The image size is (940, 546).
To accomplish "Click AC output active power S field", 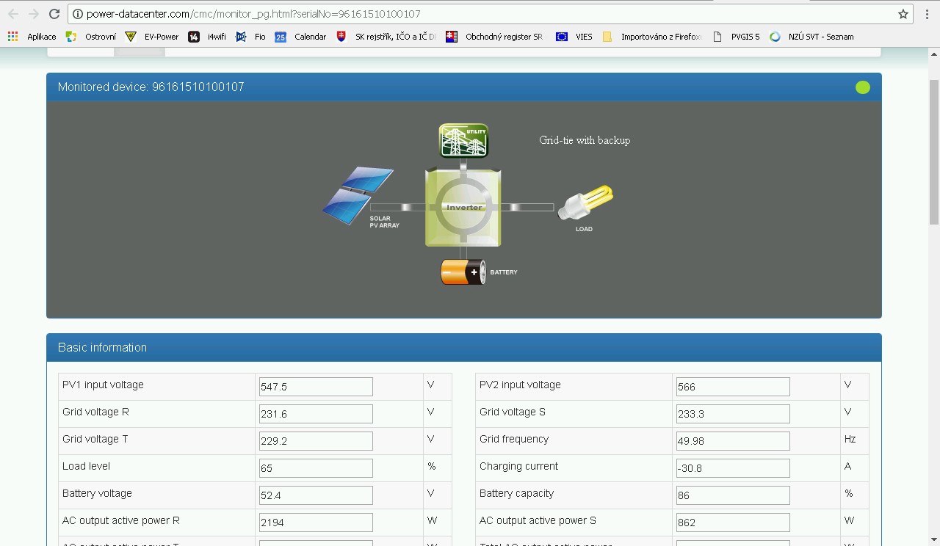I will point(733,523).
